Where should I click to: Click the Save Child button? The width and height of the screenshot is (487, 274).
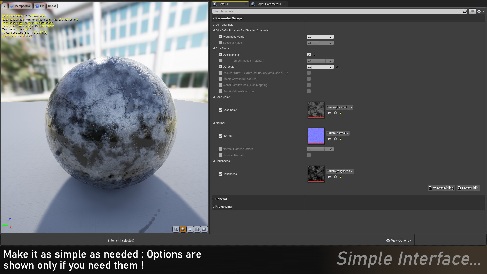(x=468, y=188)
